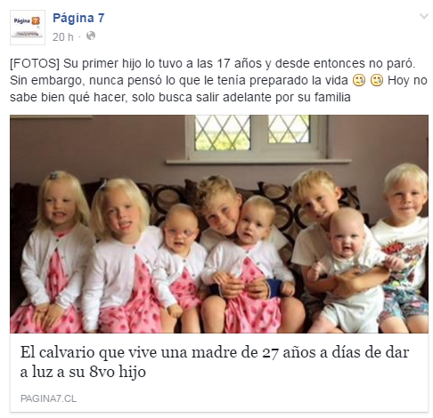Click the PAGINA7.CL domain label
Image resolution: width=433 pixels, height=418 pixels.
click(x=48, y=398)
